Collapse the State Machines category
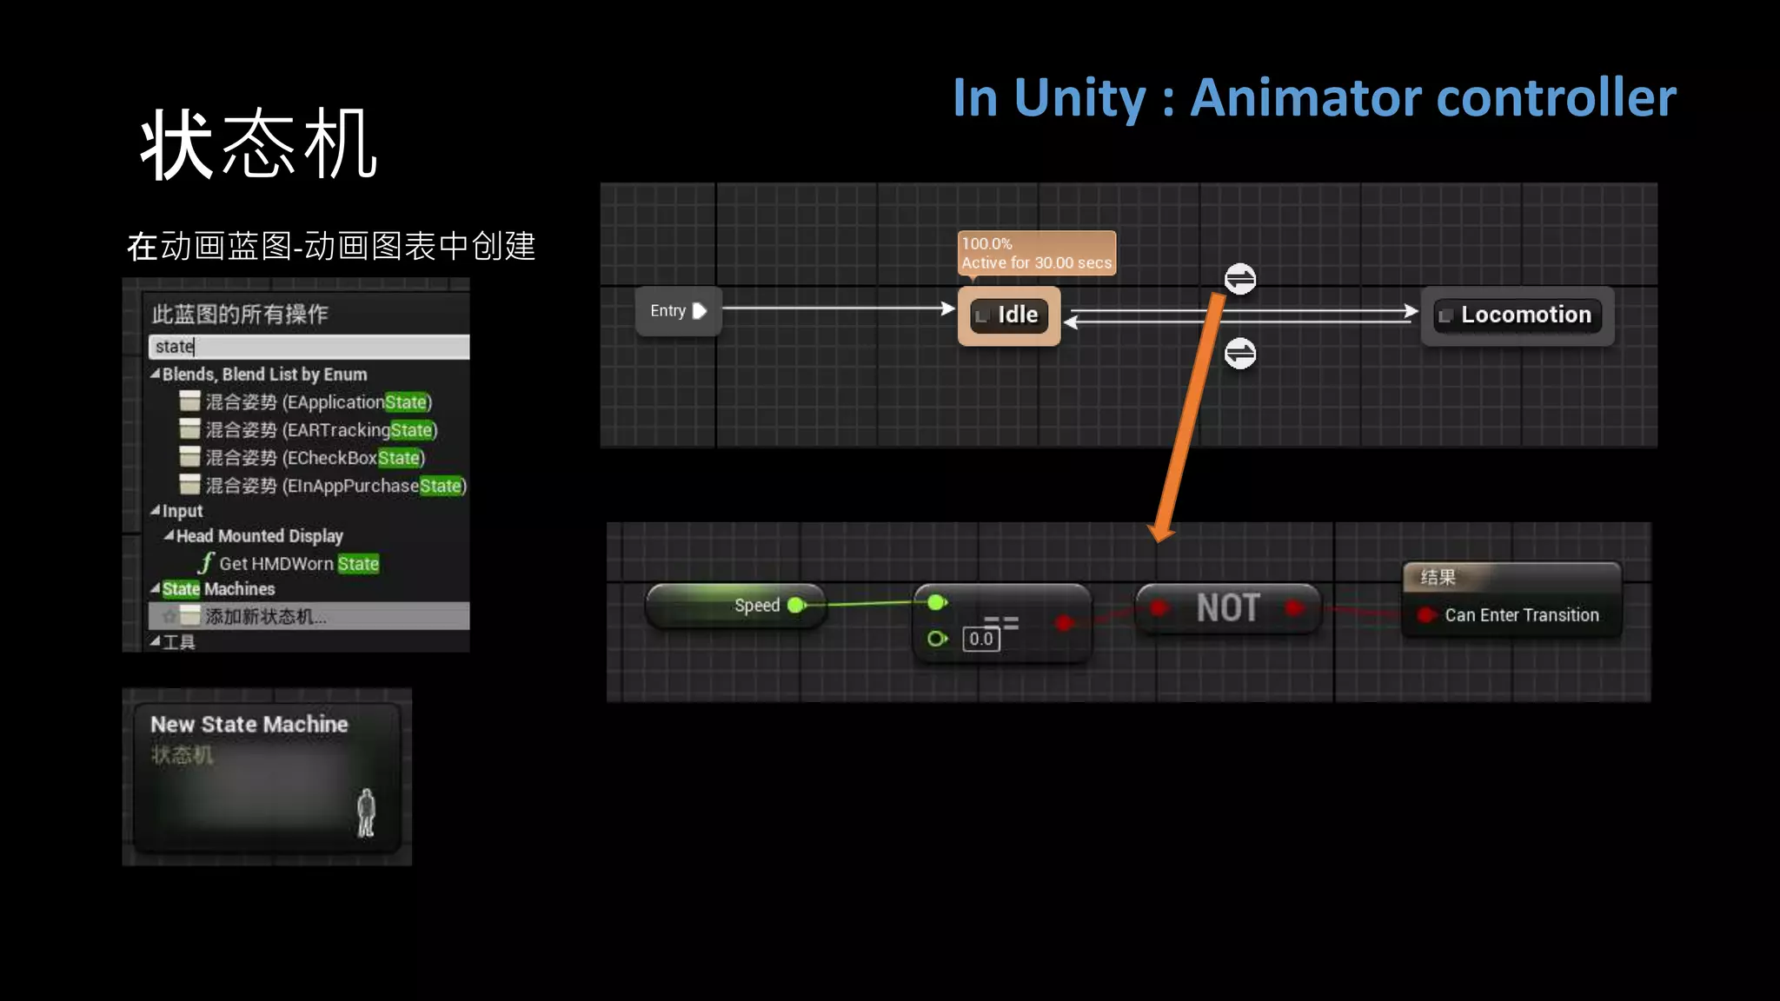 [x=155, y=588]
